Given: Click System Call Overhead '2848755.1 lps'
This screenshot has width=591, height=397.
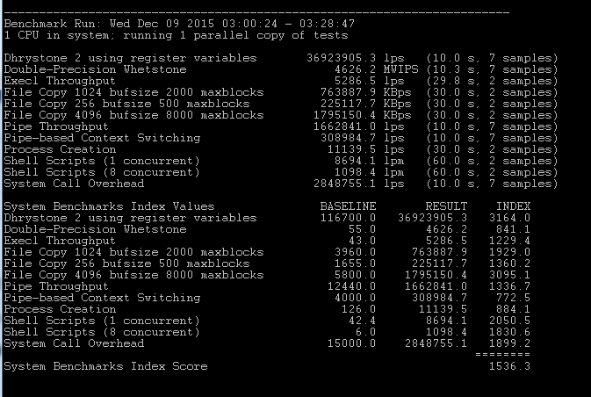Looking at the screenshot, I should point(359,184).
